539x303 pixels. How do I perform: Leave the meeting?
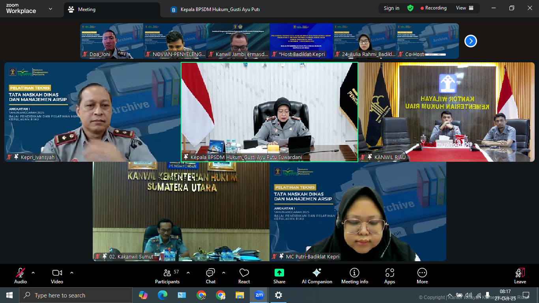click(520, 276)
